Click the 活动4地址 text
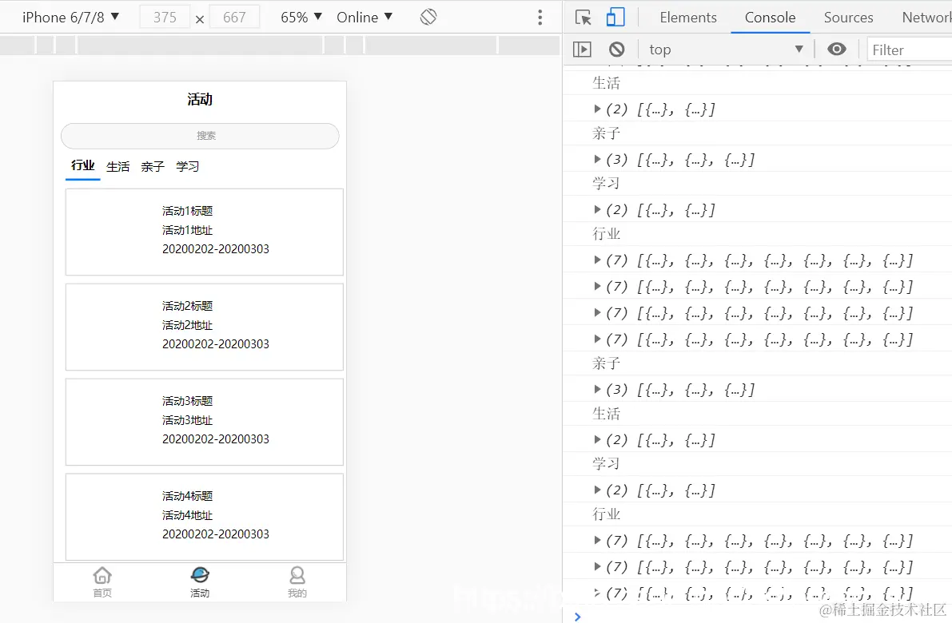Image resolution: width=952 pixels, height=623 pixels. pyautogui.click(x=187, y=515)
